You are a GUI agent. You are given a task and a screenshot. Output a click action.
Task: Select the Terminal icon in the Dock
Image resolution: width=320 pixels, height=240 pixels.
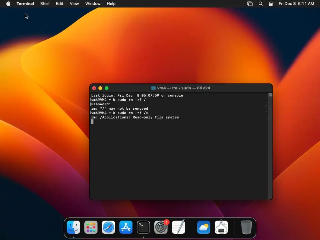tap(143, 227)
